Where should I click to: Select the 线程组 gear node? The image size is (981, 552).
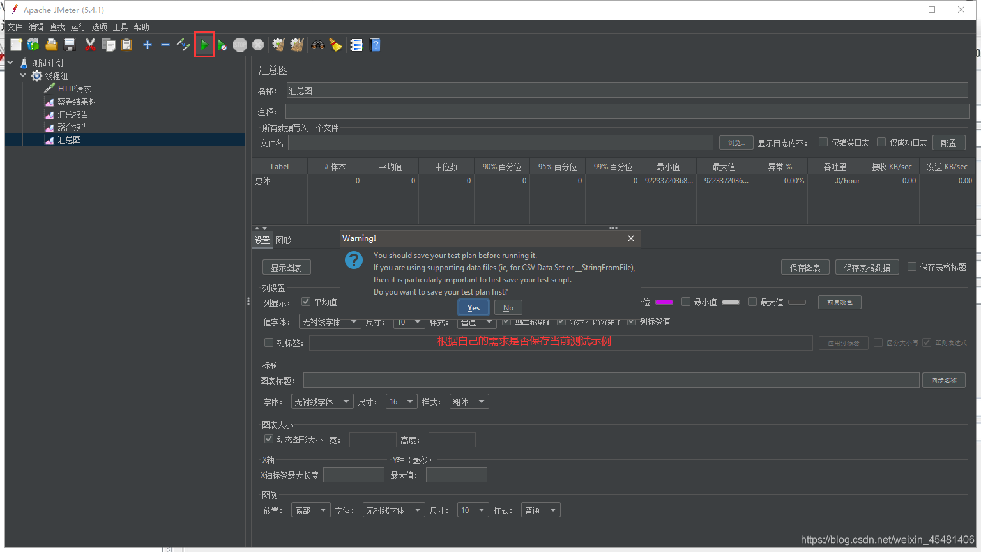[x=56, y=76]
